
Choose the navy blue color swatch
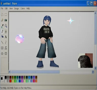pyautogui.click(x=20, y=77)
